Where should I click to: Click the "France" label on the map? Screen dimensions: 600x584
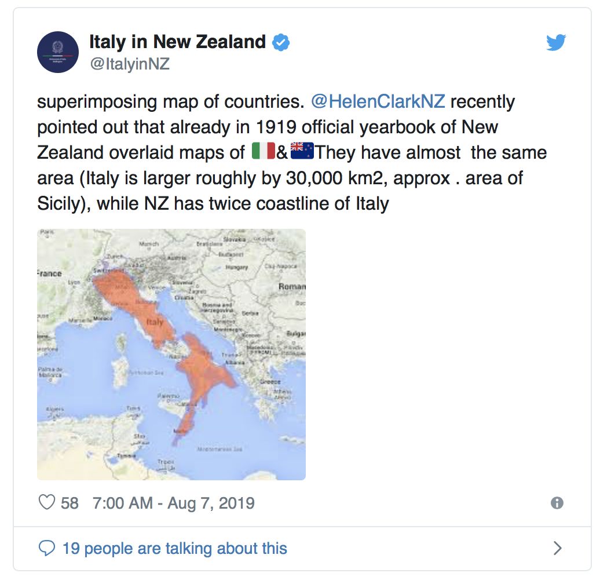[49, 273]
